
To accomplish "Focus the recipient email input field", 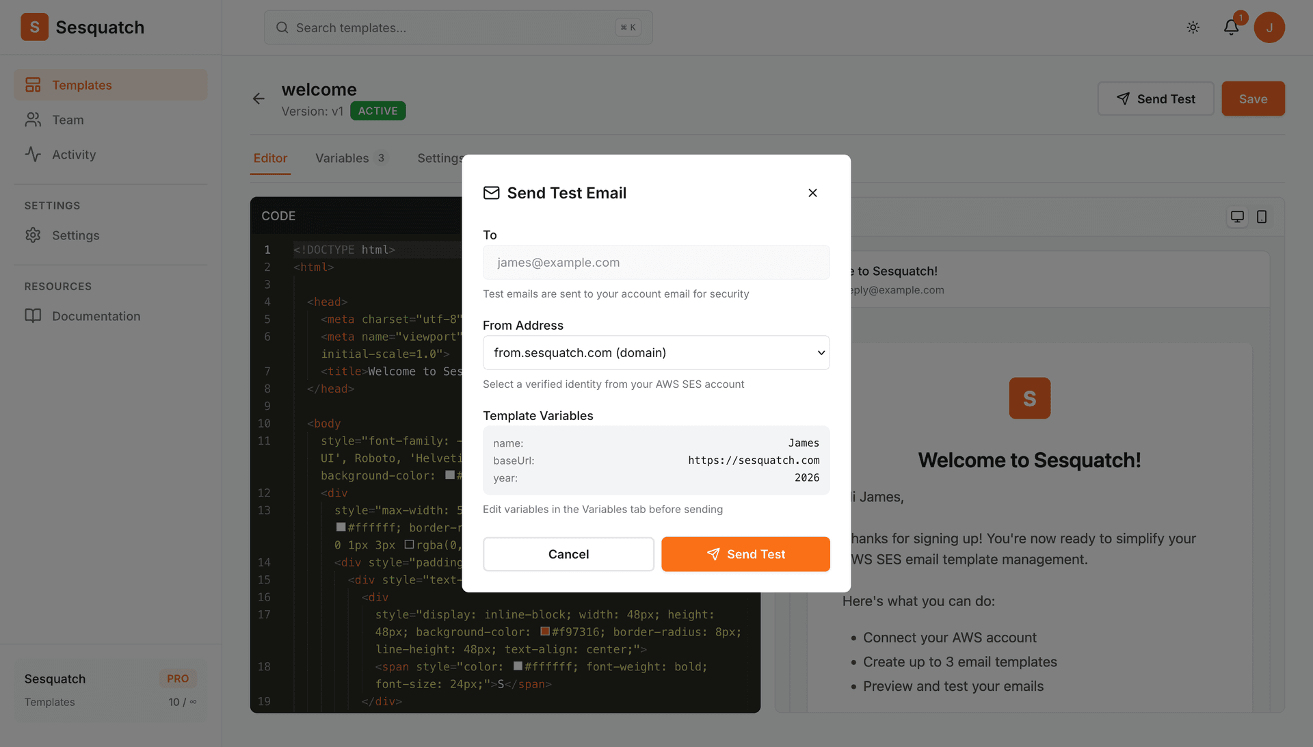I will pyautogui.click(x=656, y=262).
